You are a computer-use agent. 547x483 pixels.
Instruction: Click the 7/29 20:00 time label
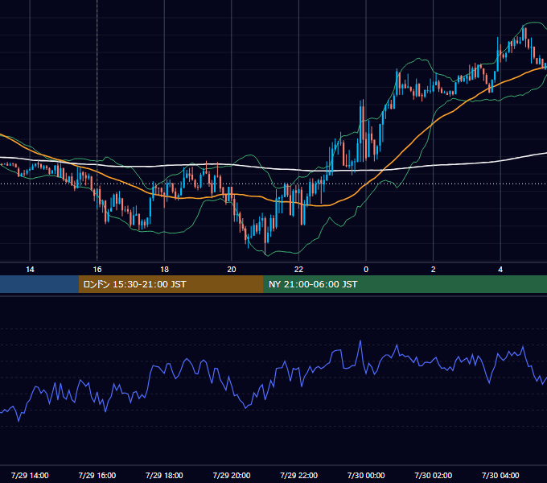tap(232, 475)
